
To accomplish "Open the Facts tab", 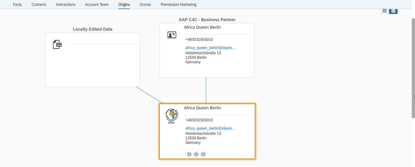I will point(17,5).
